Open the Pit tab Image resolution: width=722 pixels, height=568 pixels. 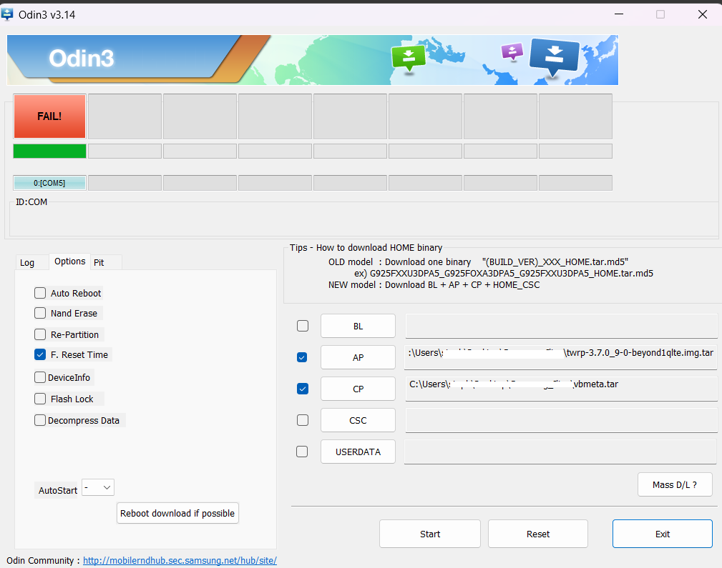pyautogui.click(x=99, y=262)
